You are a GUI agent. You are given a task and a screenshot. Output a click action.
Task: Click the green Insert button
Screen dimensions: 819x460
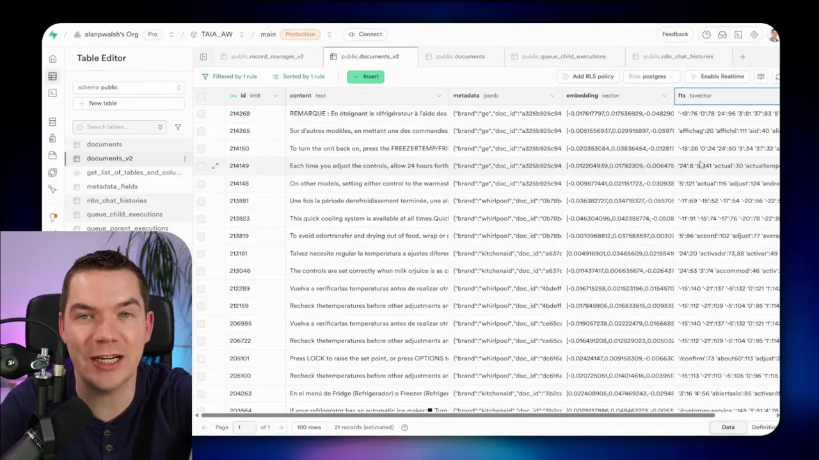click(x=365, y=77)
